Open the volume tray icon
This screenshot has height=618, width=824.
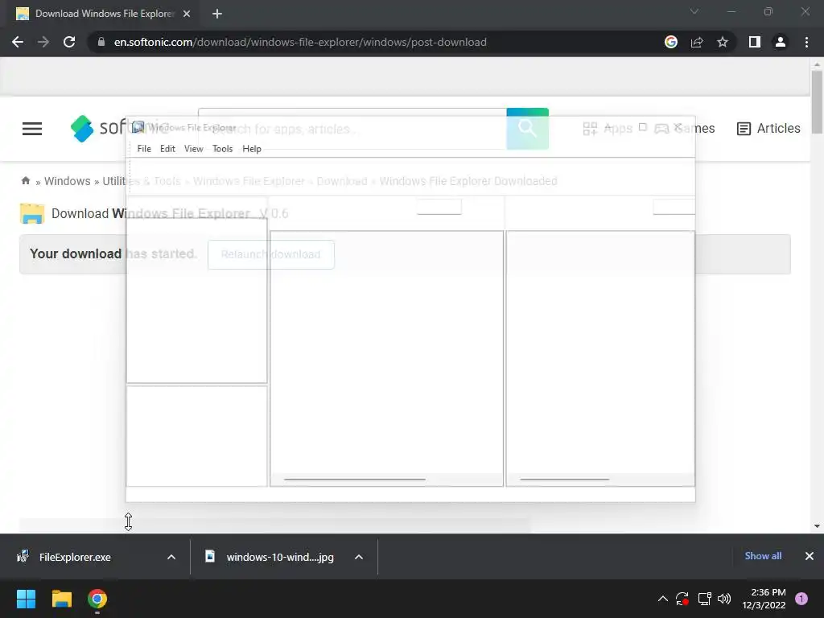coord(724,599)
